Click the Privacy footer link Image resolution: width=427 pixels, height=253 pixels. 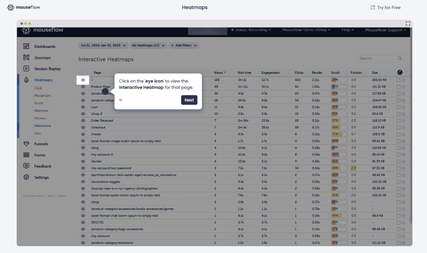click(x=62, y=196)
